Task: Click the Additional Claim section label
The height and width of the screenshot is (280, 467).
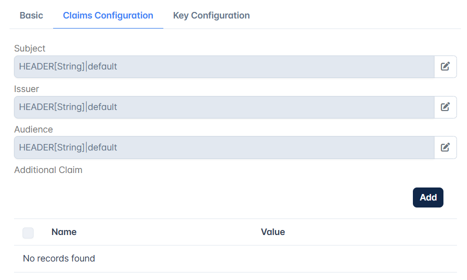Action: 48,169
